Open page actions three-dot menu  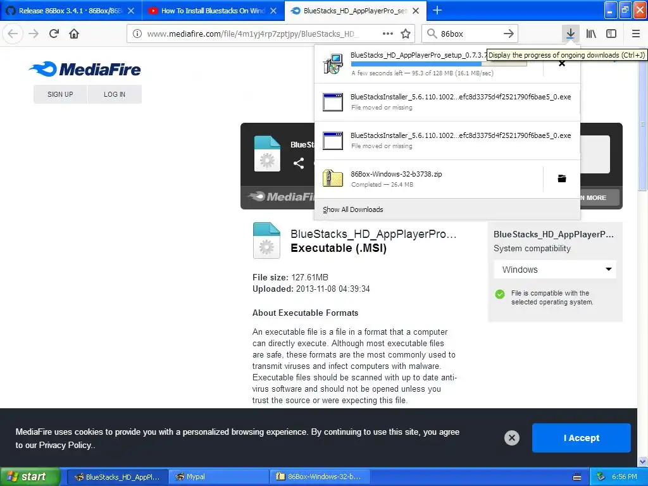tap(388, 34)
